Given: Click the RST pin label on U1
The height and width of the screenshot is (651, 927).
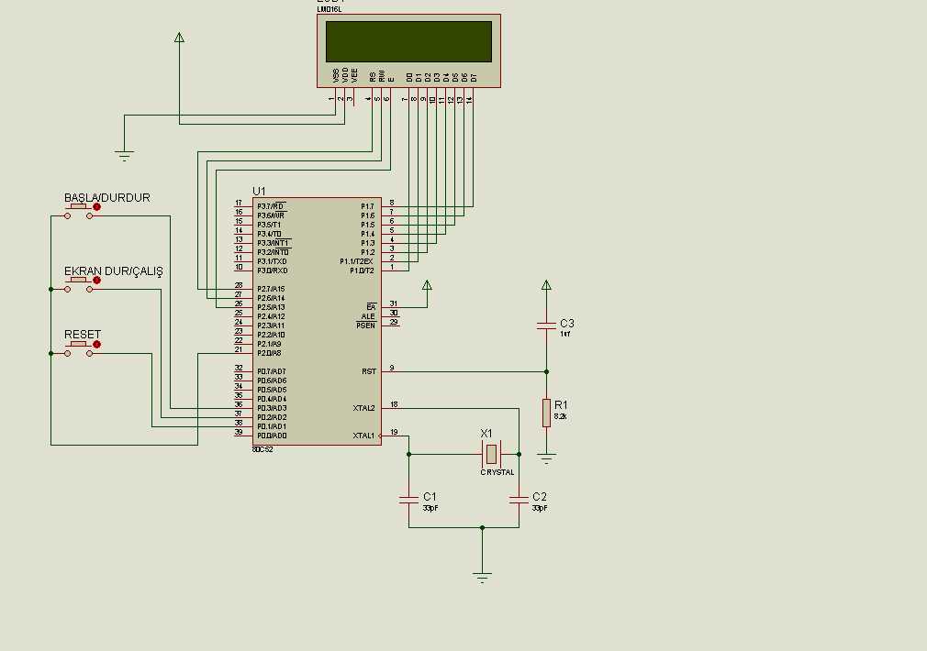Looking at the screenshot, I should click(x=368, y=371).
